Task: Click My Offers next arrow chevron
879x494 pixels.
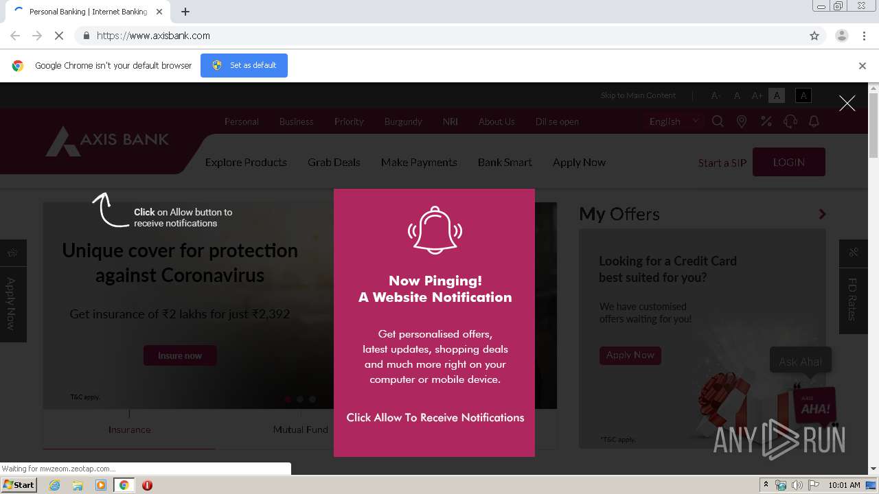Action: (822, 214)
